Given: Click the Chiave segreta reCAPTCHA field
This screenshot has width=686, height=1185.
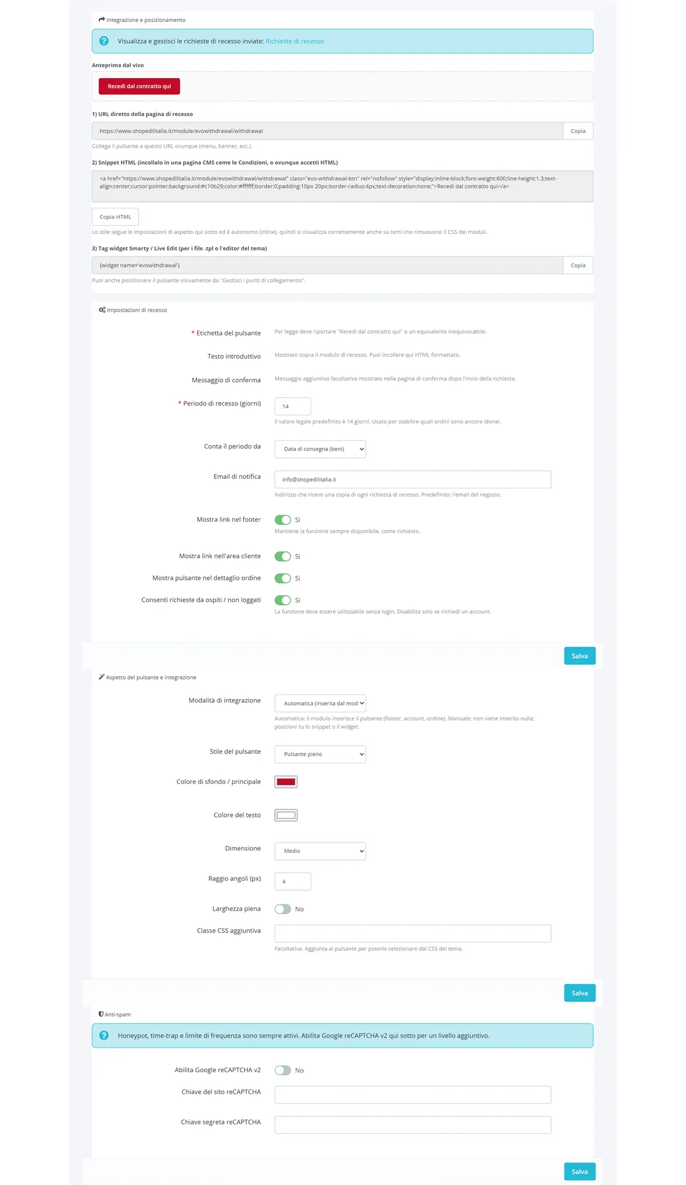Looking at the screenshot, I should [413, 1125].
